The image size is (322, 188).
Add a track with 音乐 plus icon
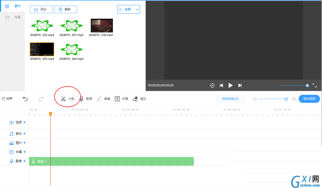point(25,133)
